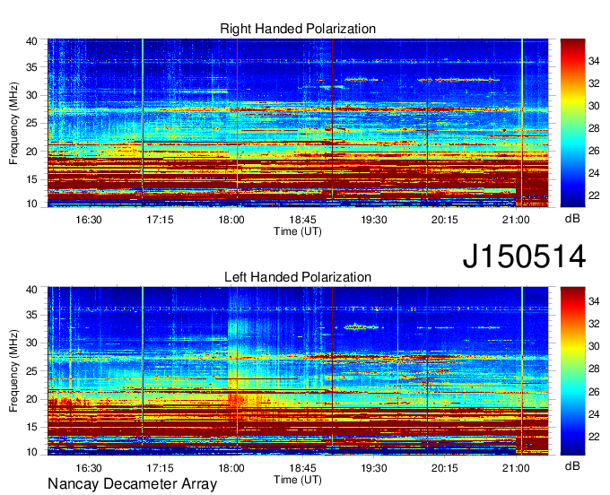
Task: Click the 40 MHz tick of right-handed plot
Action: [31, 41]
